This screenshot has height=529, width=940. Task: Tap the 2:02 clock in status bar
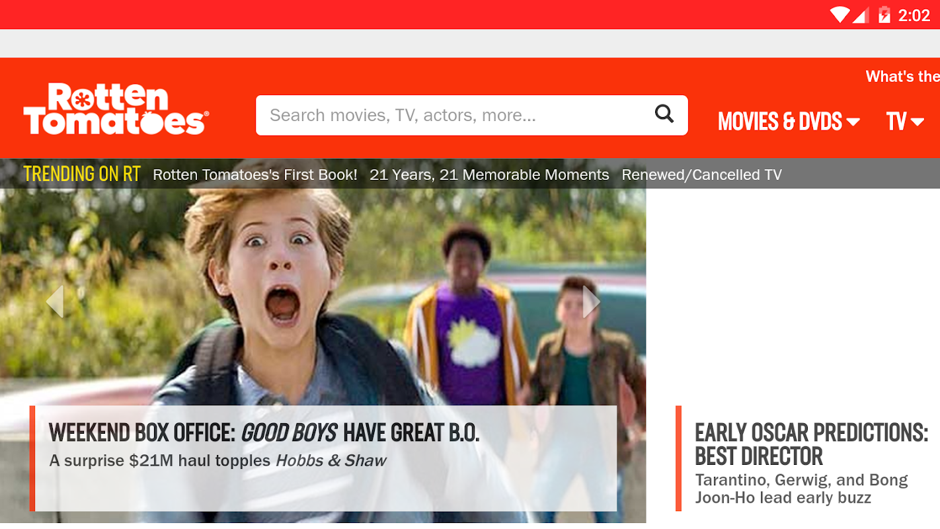(914, 15)
